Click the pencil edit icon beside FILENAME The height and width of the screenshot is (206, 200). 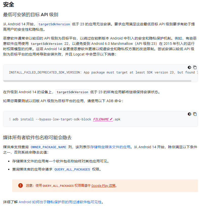(111, 119)
